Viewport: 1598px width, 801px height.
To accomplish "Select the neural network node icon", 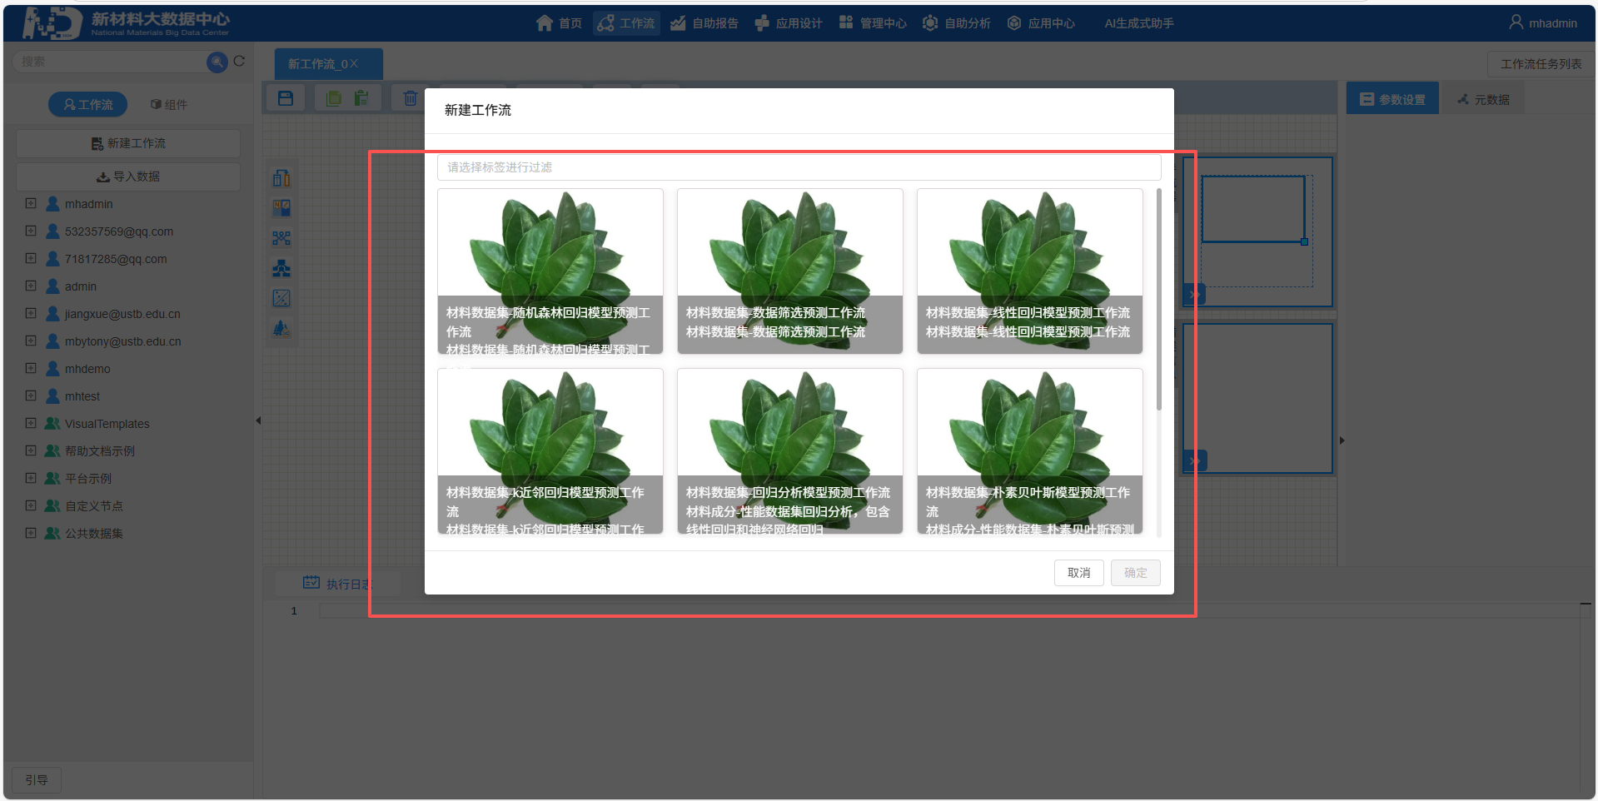I will (281, 238).
